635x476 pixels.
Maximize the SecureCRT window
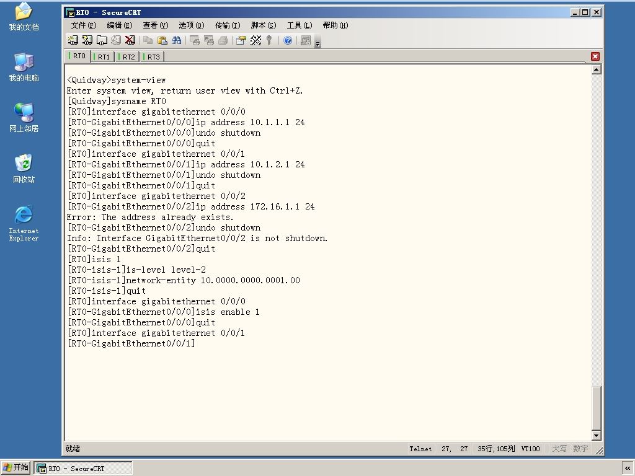click(585, 12)
